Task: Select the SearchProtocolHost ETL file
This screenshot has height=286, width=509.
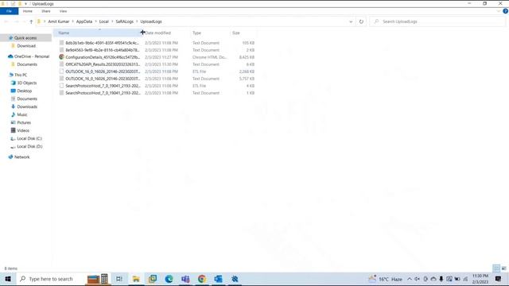Action: point(103,86)
